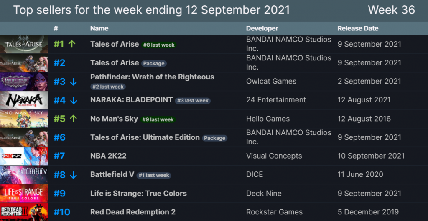Click the '#8 last week' badge
The image size is (428, 221).
[x=159, y=45]
